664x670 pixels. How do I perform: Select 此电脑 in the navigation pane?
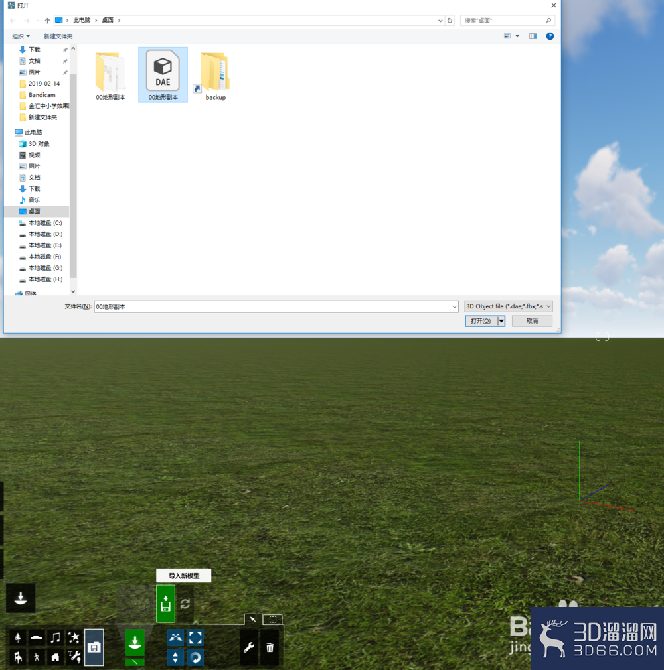[29, 133]
